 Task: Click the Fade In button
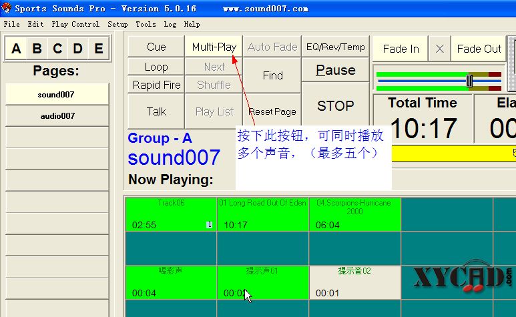[401, 49]
